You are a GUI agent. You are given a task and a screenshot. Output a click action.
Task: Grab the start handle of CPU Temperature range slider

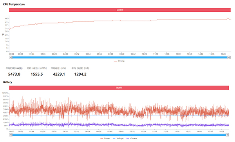point(11,57)
